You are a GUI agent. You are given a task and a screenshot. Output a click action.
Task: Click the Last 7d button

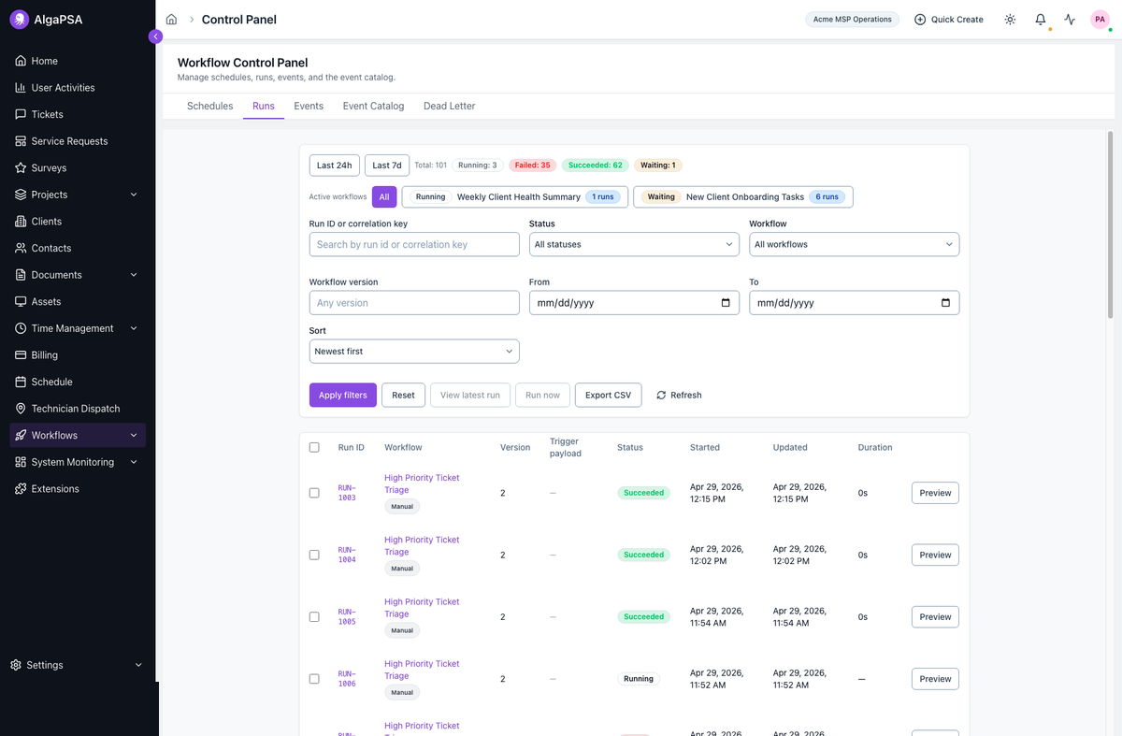click(387, 166)
